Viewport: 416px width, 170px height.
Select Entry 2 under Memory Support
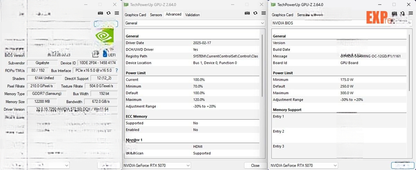tap(339, 135)
